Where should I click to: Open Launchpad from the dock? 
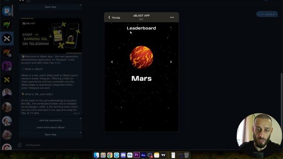[x=103, y=155]
